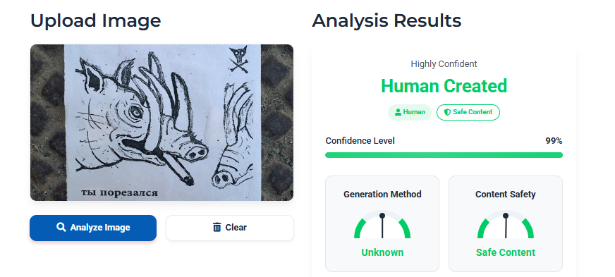The width and height of the screenshot is (615, 277).
Task: Click the Generation Method gauge needle
Action: pos(382,226)
